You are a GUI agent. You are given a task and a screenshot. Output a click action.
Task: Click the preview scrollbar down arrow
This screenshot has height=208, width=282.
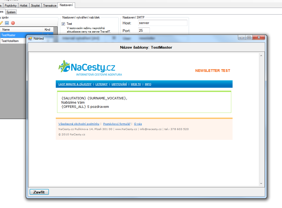261,183
